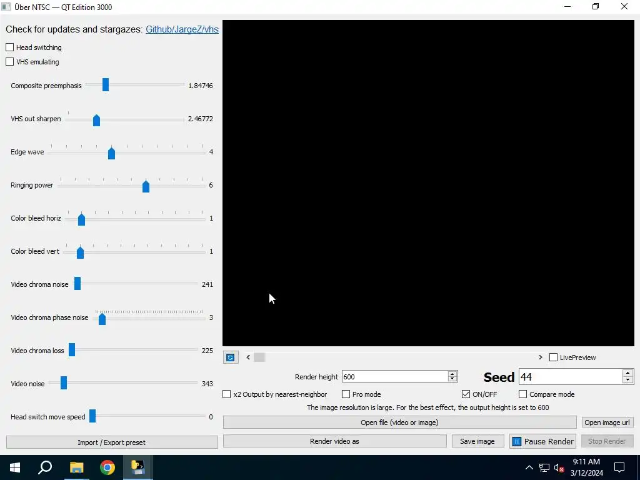
Task: Click the Video chroma loss value 225
Action: coord(207,351)
